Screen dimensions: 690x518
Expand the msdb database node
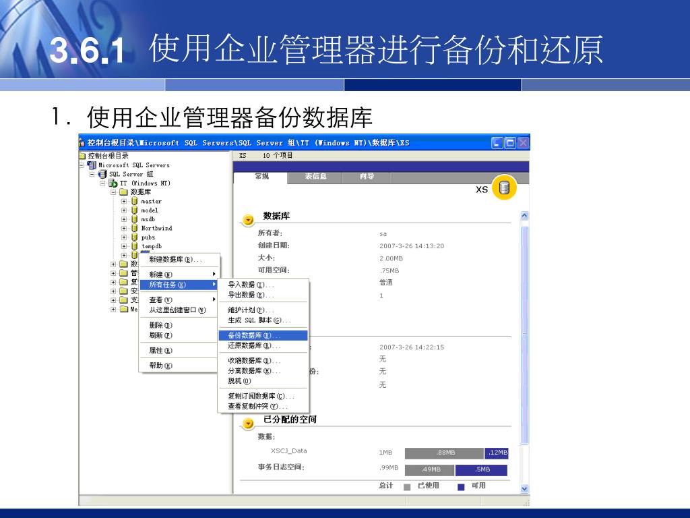pos(124,219)
